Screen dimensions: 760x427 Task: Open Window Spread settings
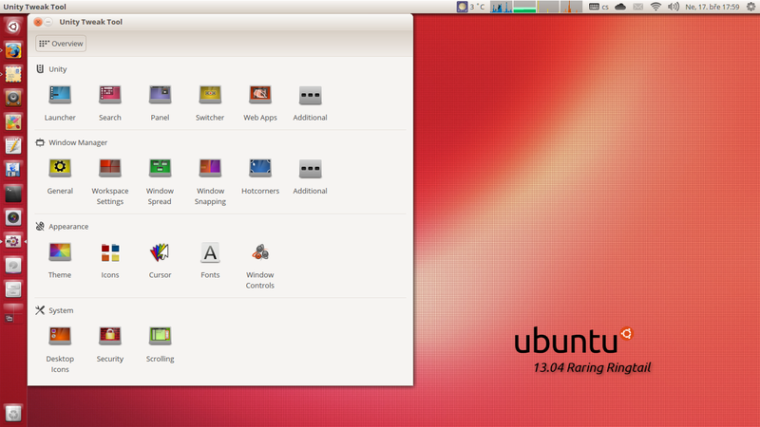160,181
